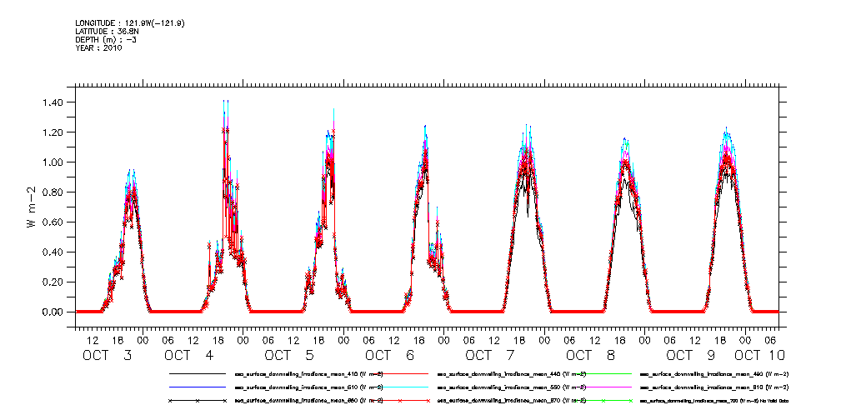The height and width of the screenshot is (420, 841).
Task: Click the solid red legend line for mean_440
Action: tap(399, 373)
